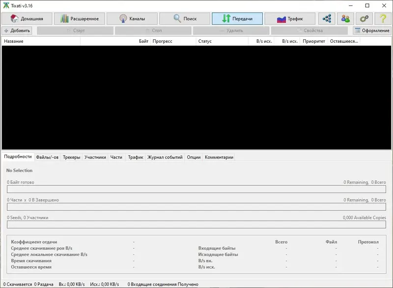The image size is (393, 288).
Task: Open the Поиск search section
Action: click(185, 19)
